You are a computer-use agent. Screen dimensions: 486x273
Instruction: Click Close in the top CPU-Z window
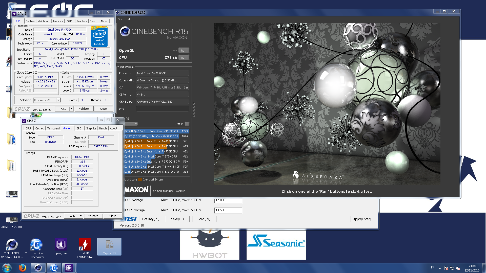coord(103,109)
